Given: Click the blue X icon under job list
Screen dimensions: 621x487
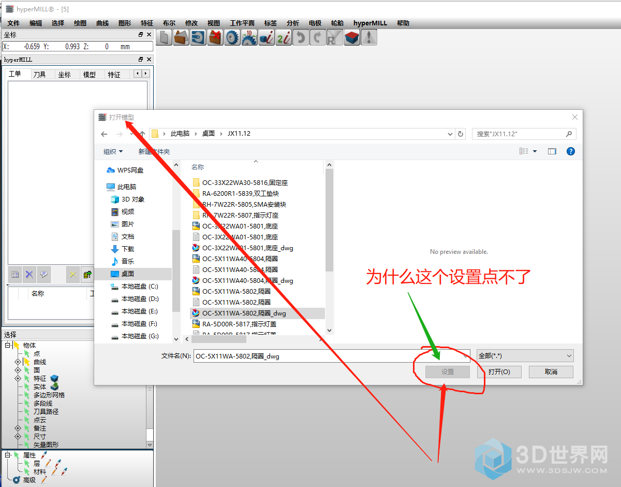Looking at the screenshot, I should (29, 274).
